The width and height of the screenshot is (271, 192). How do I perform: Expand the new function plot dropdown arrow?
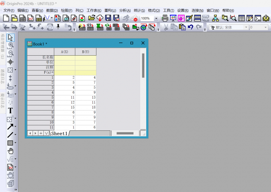point(51,18)
